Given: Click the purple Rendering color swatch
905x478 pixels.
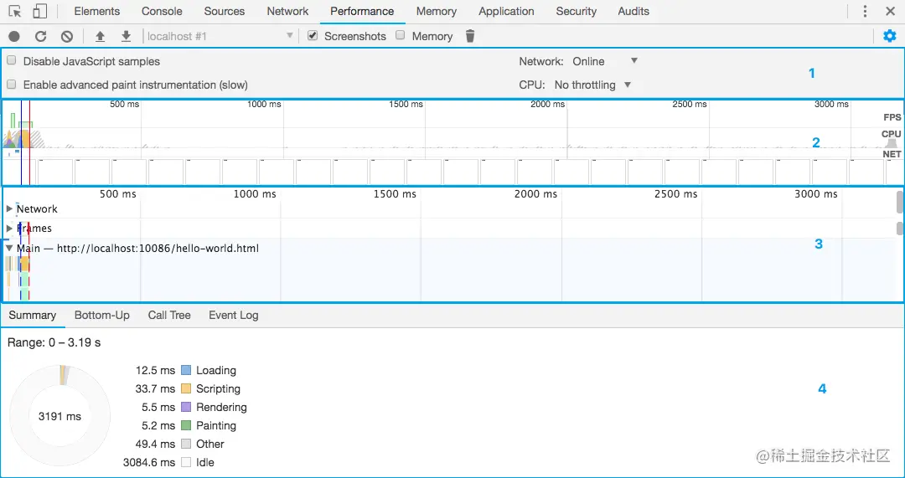Looking at the screenshot, I should [x=186, y=407].
